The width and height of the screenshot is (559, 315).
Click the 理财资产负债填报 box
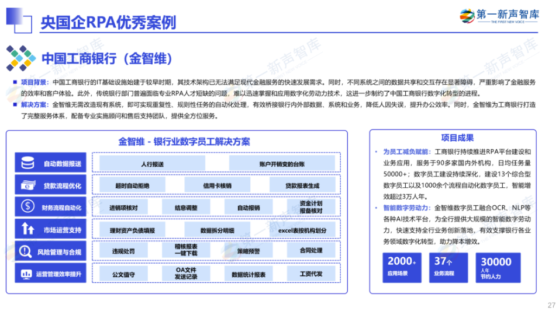132,230
